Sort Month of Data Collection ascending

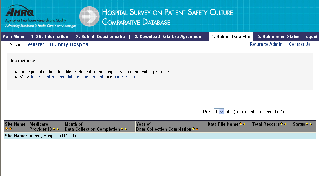coord(122,129)
